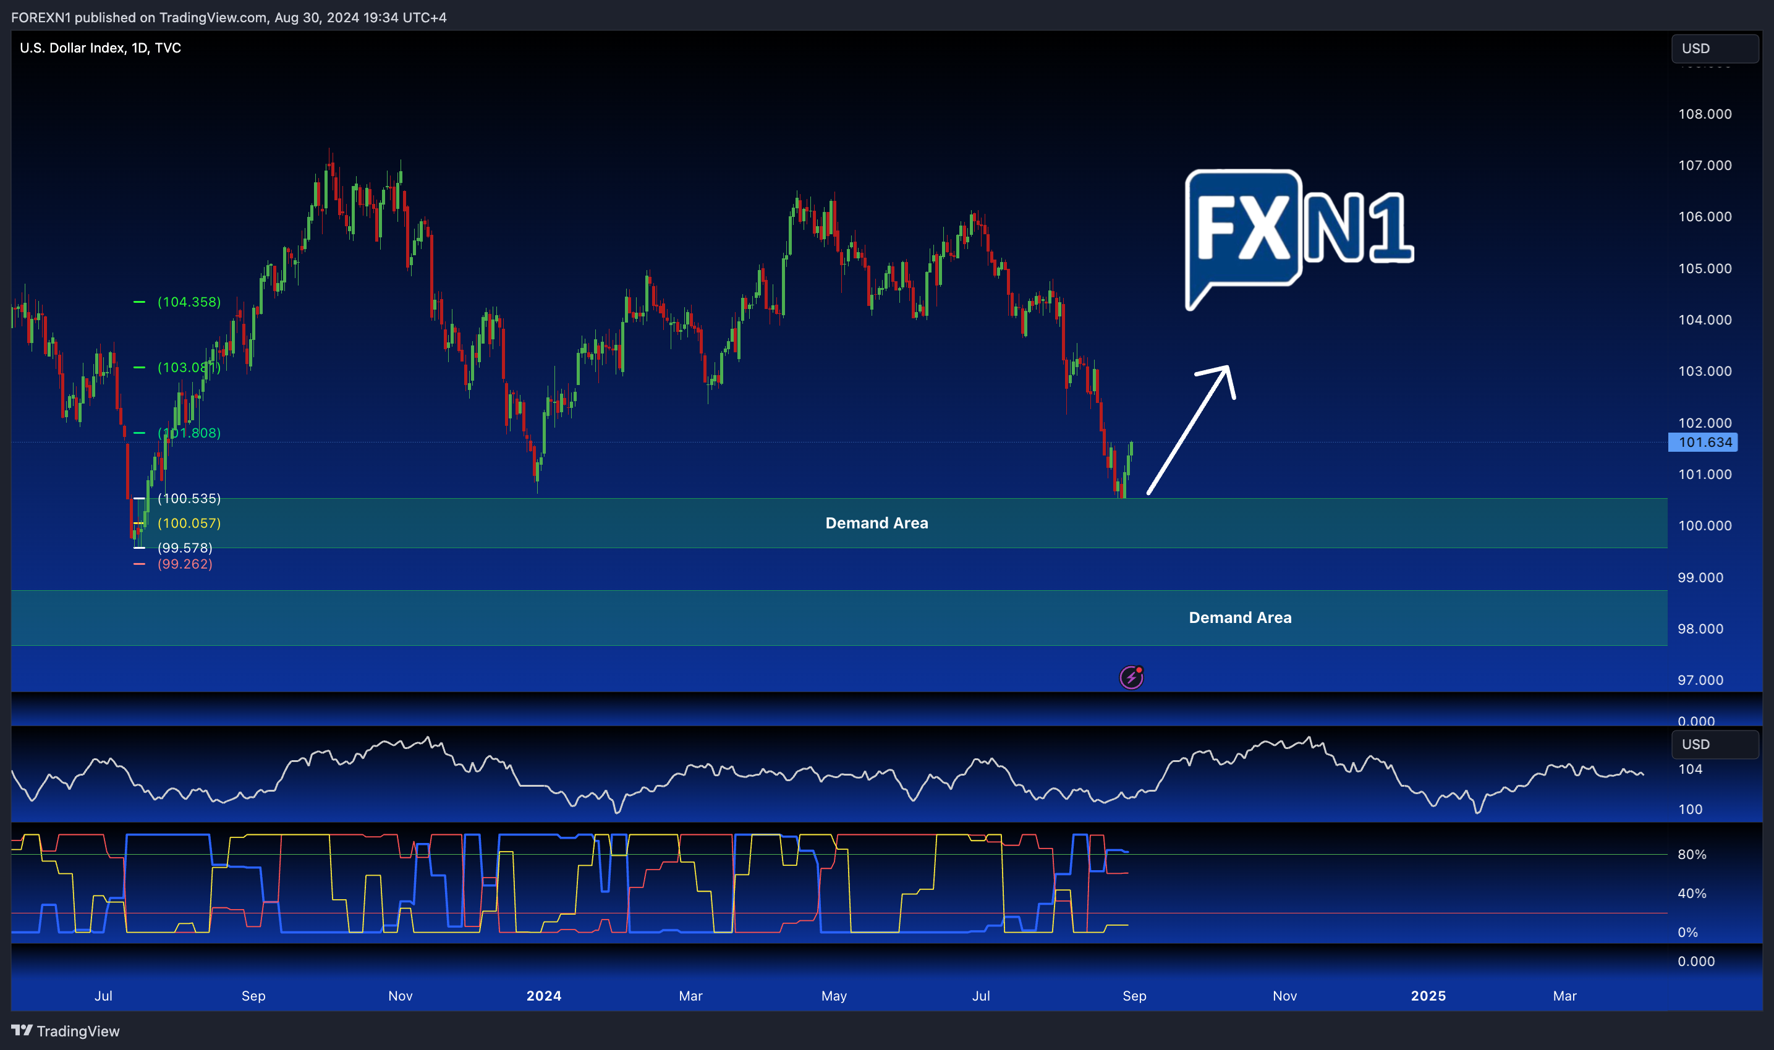The height and width of the screenshot is (1050, 1774).
Task: Click the 107.000 price axis label
Action: 1705,165
